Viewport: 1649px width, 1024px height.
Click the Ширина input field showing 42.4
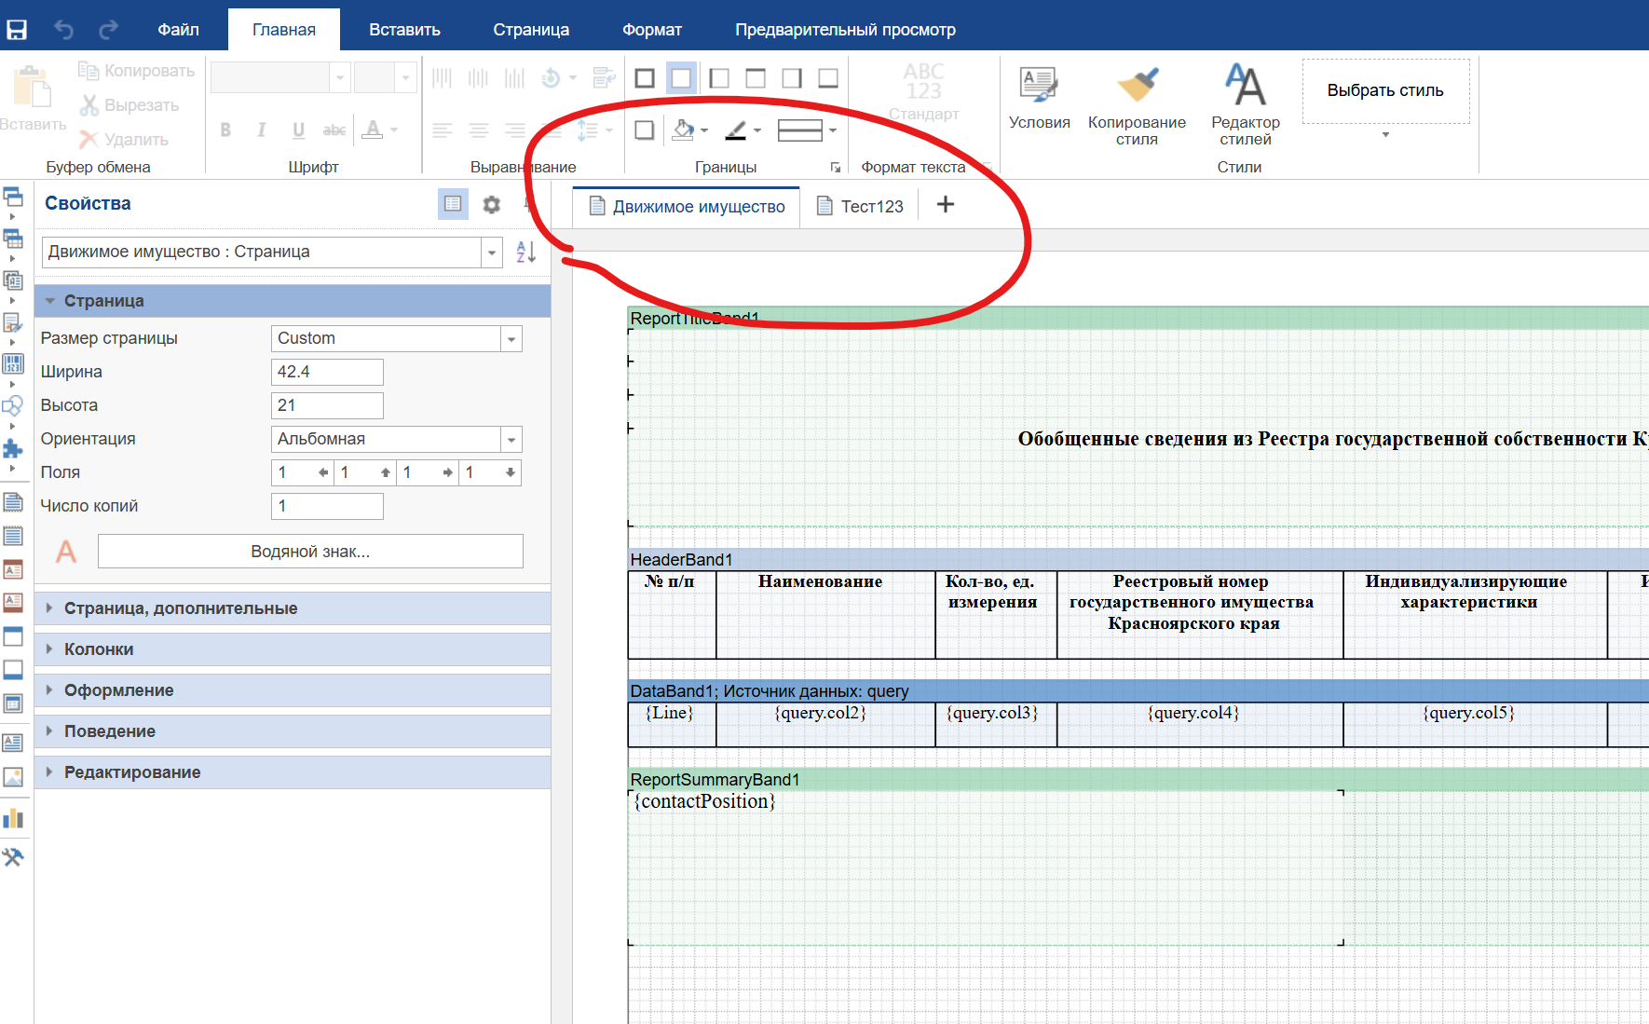[x=327, y=372]
